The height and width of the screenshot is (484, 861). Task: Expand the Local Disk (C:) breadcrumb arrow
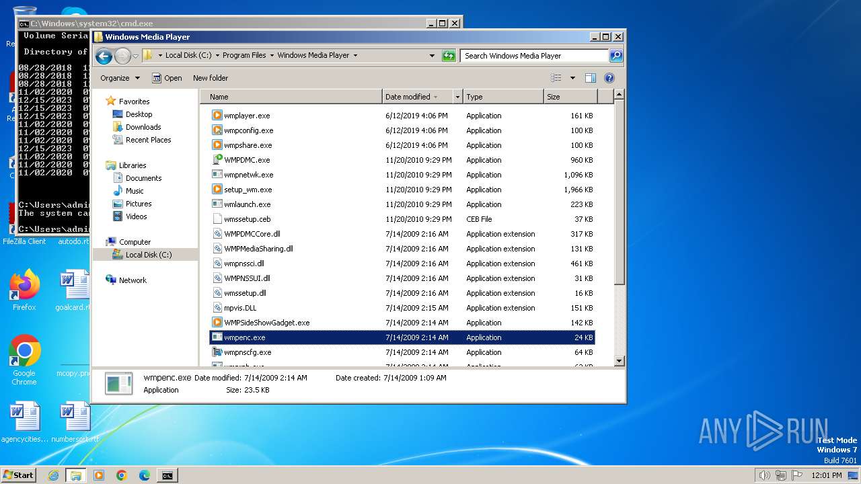(217, 56)
